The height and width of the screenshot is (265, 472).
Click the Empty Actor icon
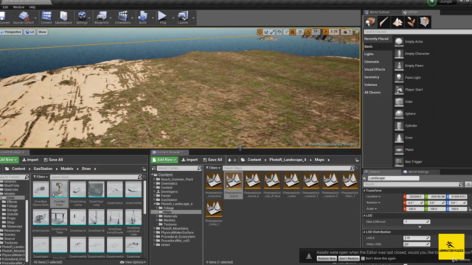point(399,42)
